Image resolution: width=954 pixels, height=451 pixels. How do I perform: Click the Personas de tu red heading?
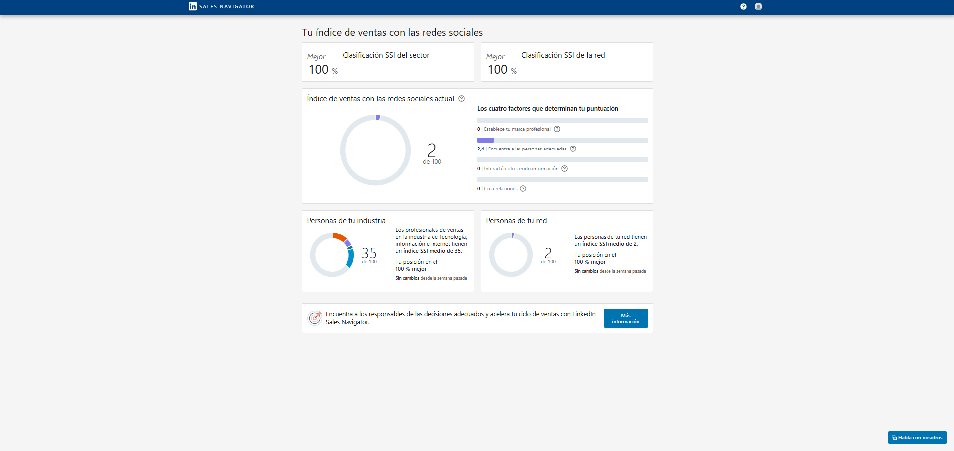click(x=516, y=221)
